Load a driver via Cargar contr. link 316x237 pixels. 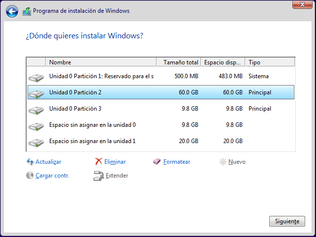coord(52,176)
